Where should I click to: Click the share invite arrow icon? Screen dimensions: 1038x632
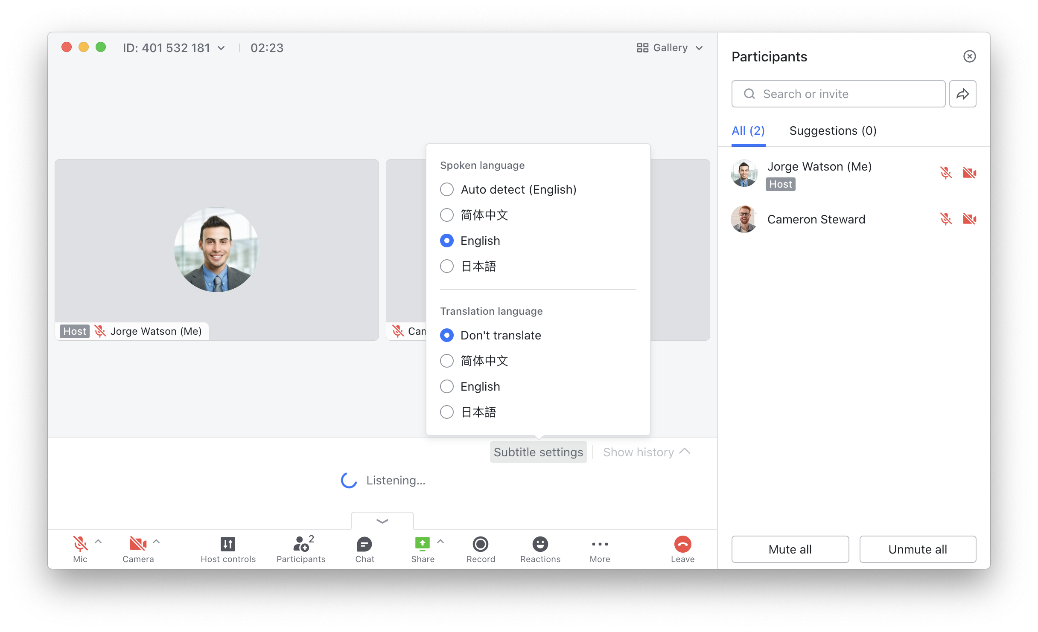(962, 94)
